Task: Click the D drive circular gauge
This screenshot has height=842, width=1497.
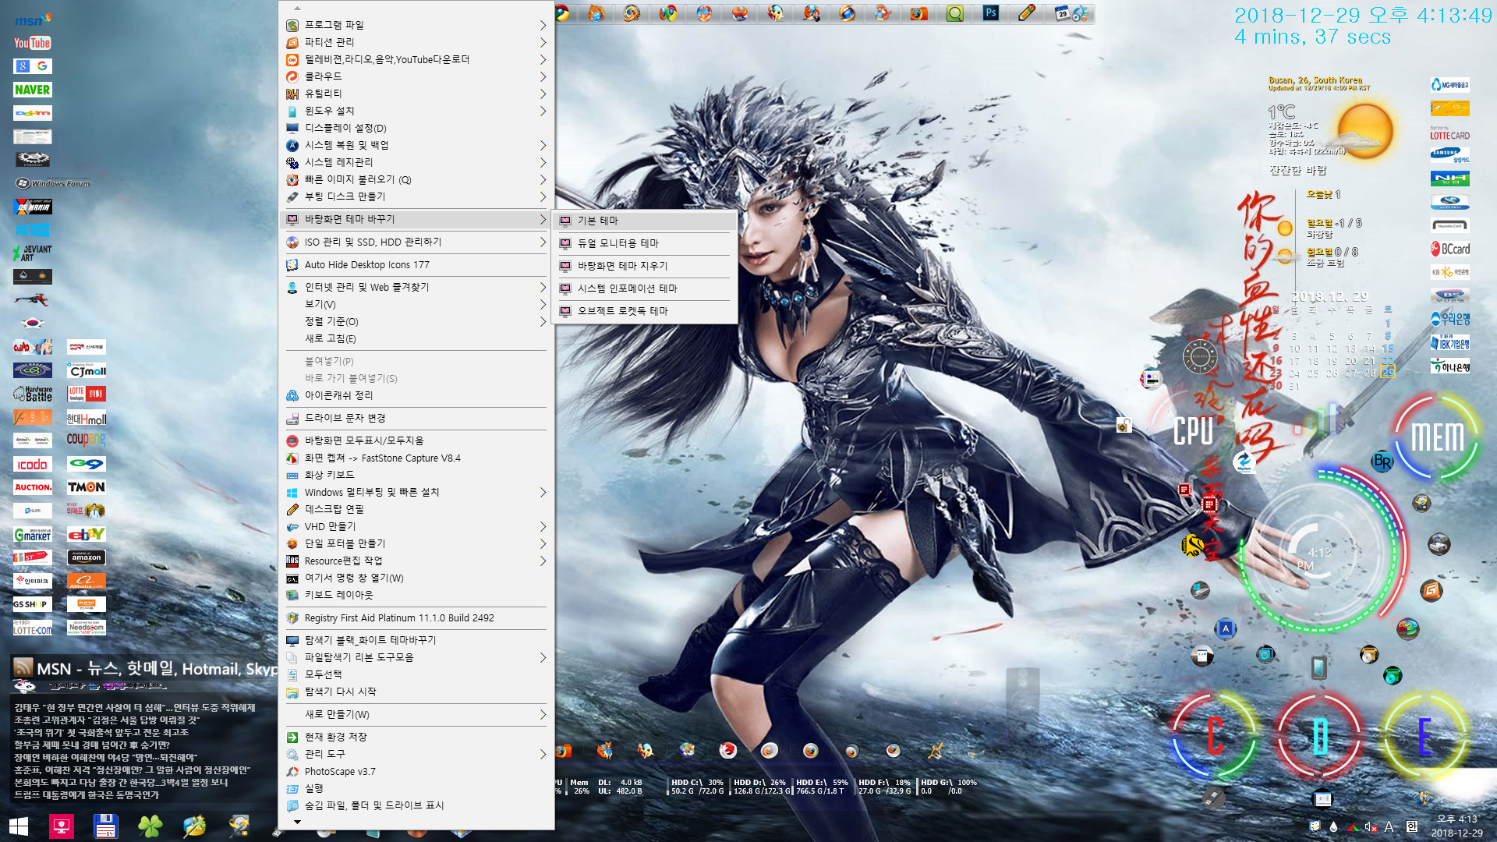Action: click(1319, 735)
